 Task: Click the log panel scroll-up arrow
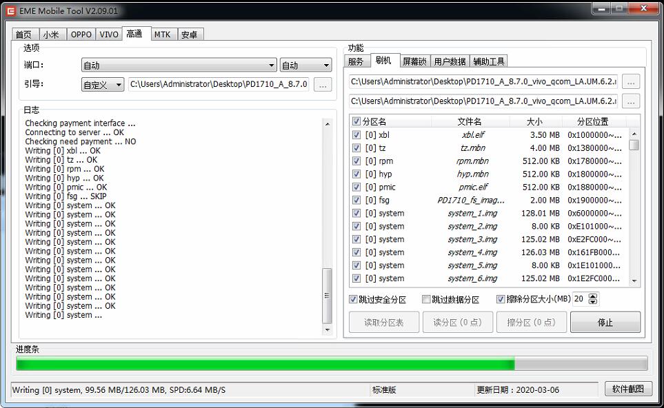click(327, 124)
